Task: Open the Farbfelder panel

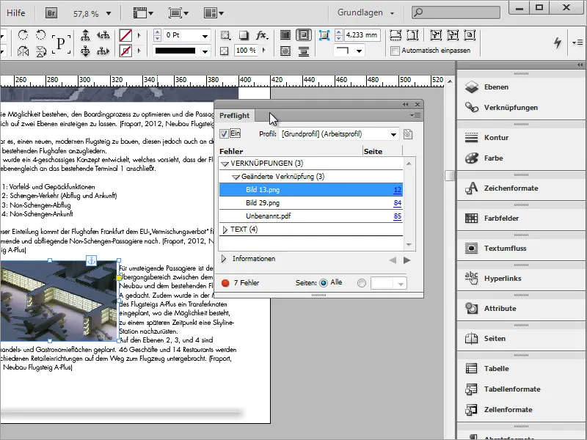Action: pos(492,219)
